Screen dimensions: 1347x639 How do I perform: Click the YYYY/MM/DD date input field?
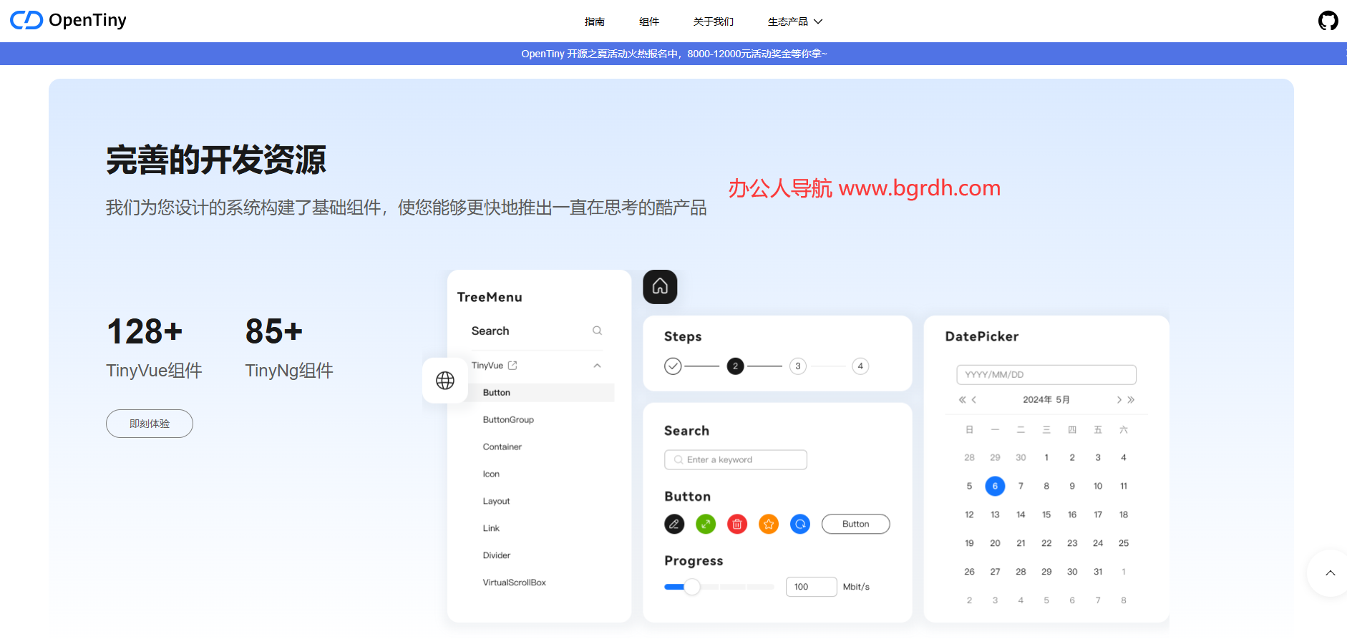coord(1046,375)
